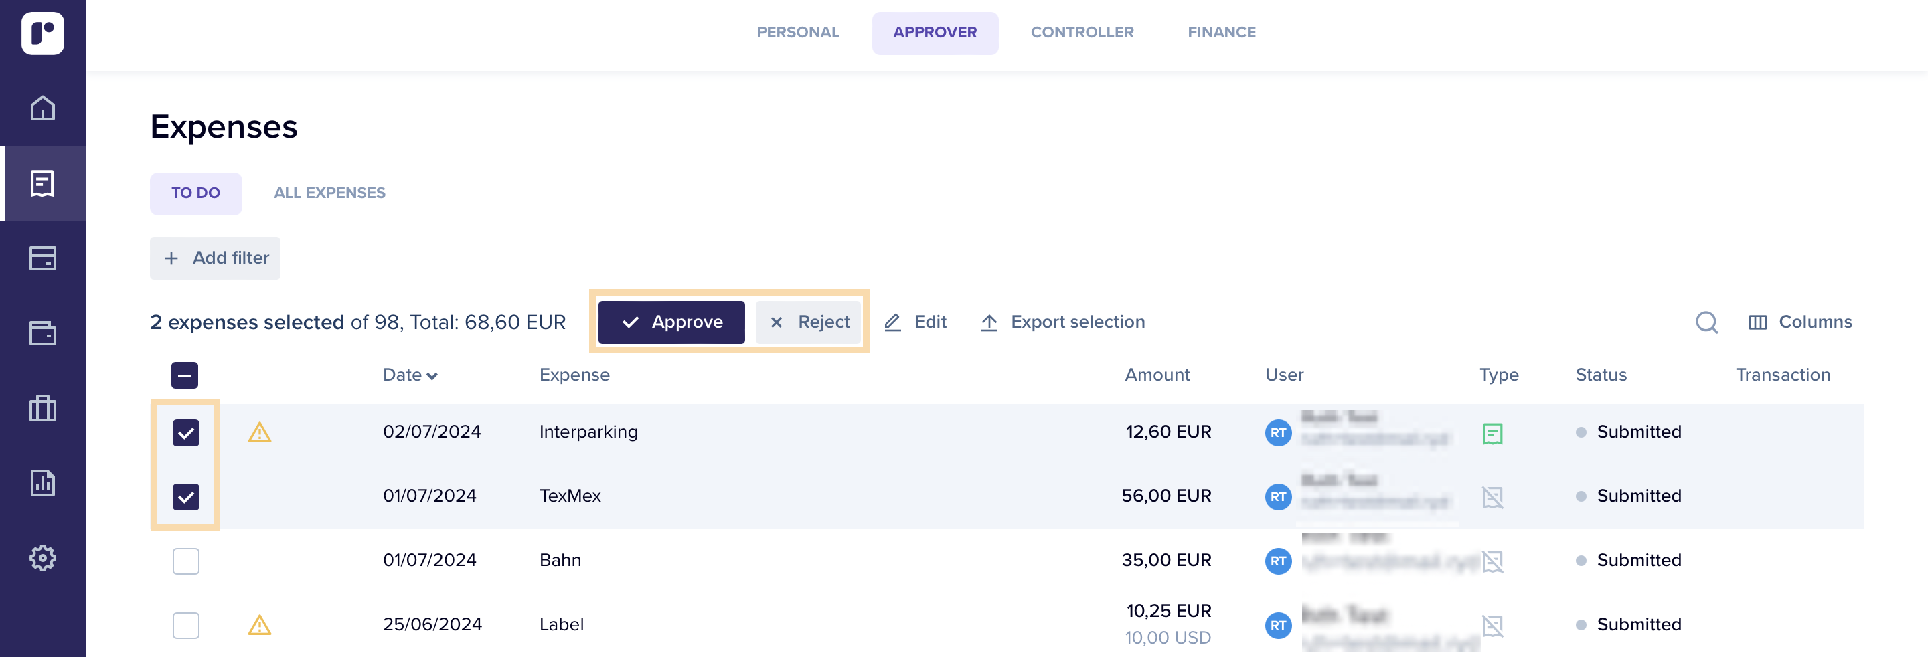Click the search magnifier above the table

[x=1707, y=322]
